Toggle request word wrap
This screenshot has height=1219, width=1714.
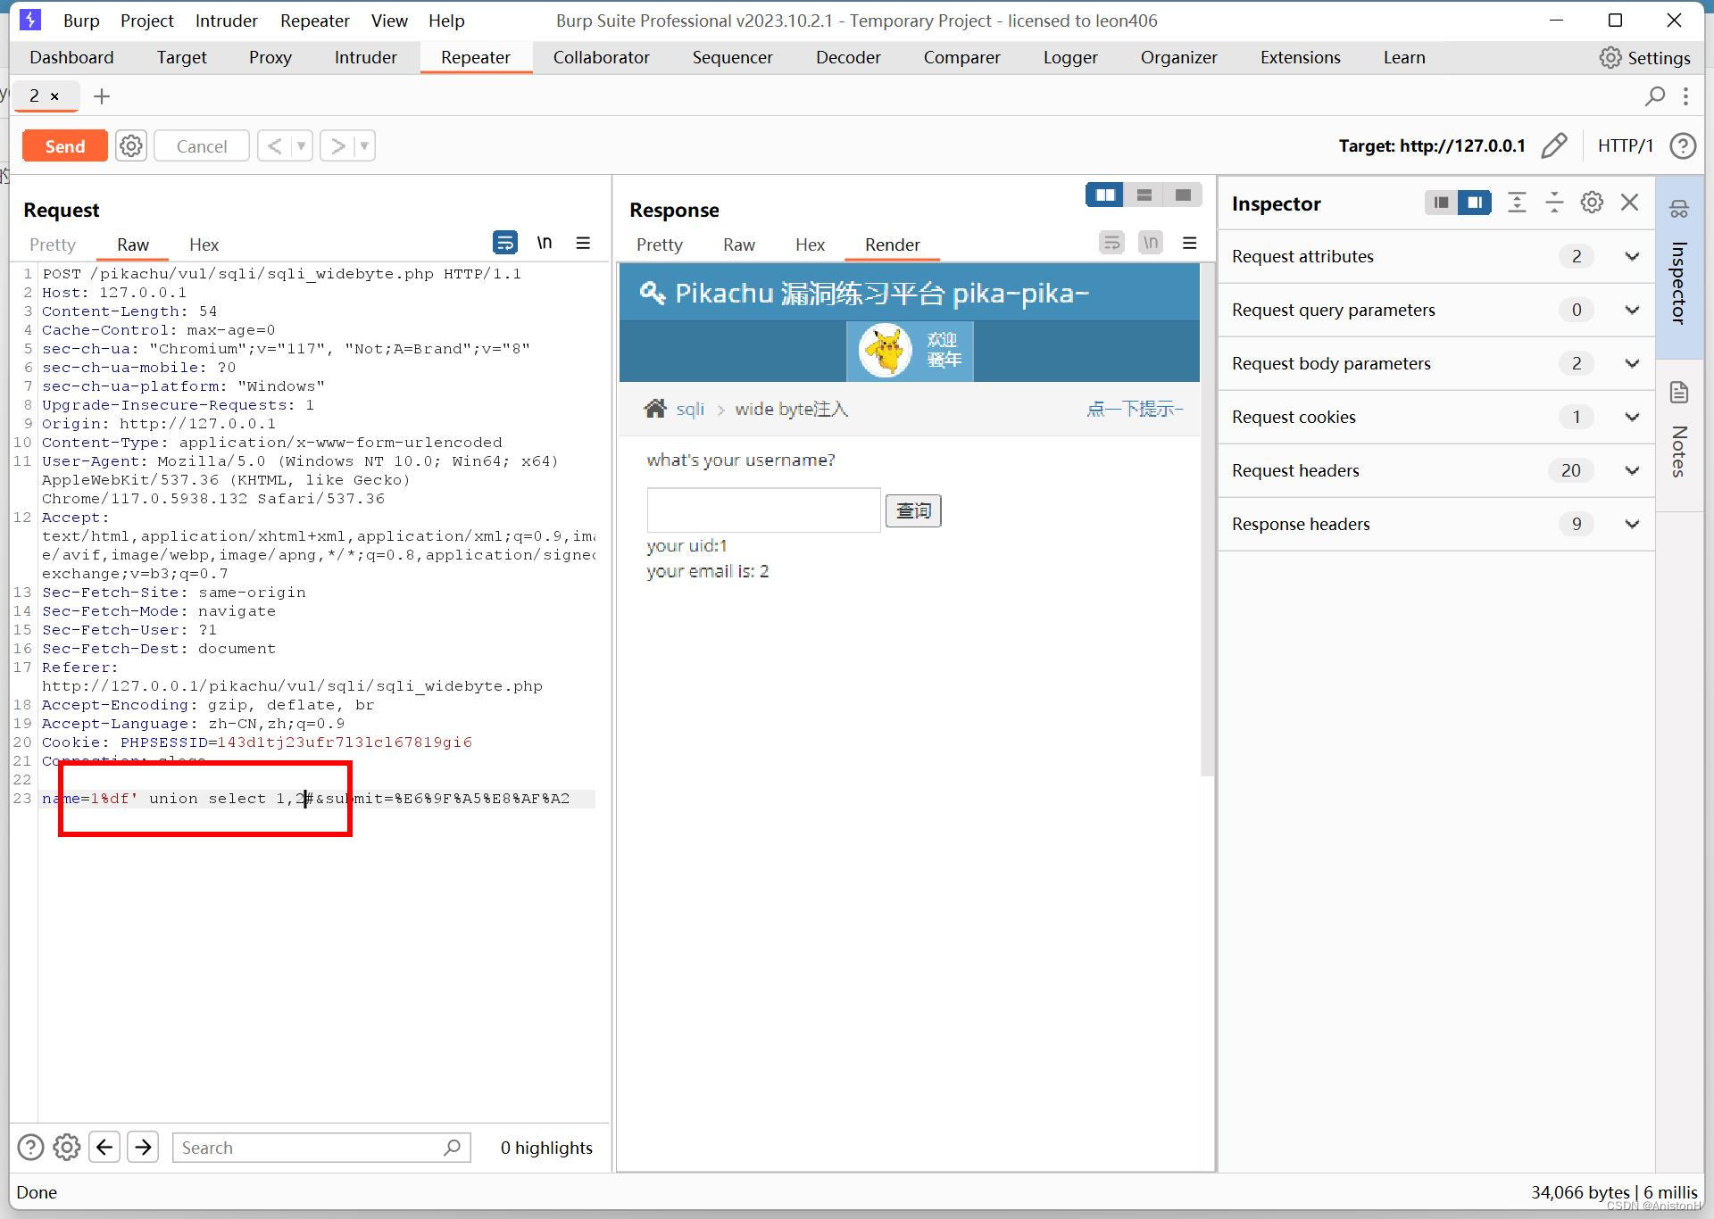pyautogui.click(x=505, y=243)
